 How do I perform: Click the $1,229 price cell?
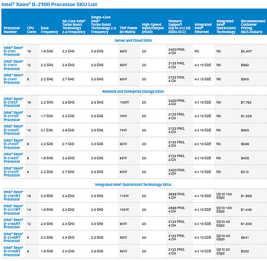click(246, 116)
